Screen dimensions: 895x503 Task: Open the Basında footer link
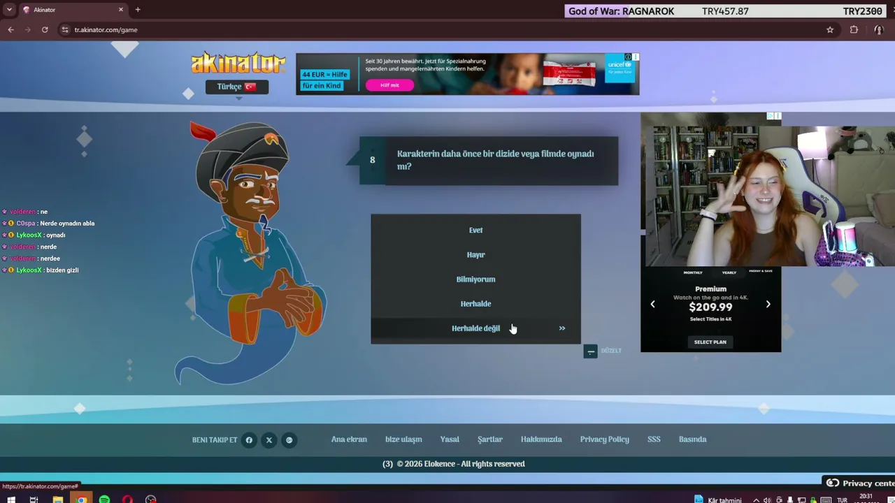coord(693,439)
